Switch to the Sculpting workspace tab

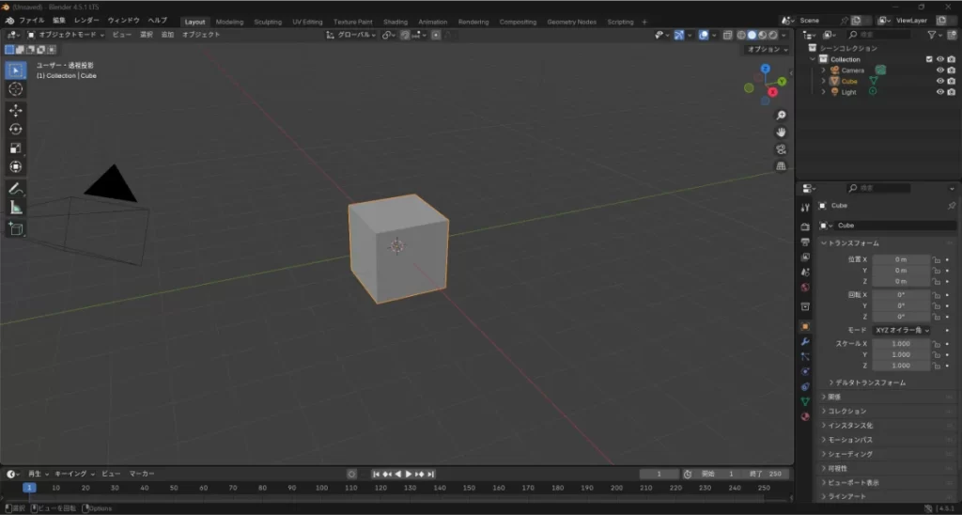point(268,22)
